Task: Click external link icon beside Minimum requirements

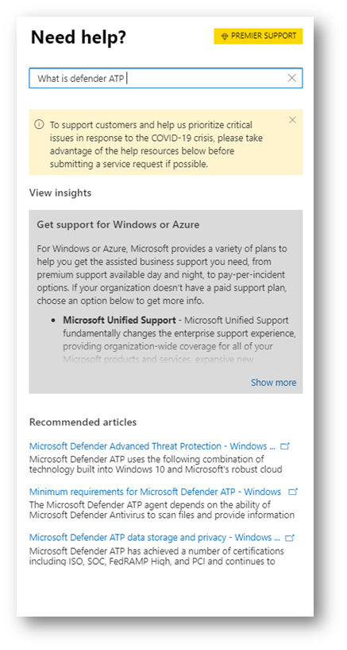Action: tap(293, 492)
